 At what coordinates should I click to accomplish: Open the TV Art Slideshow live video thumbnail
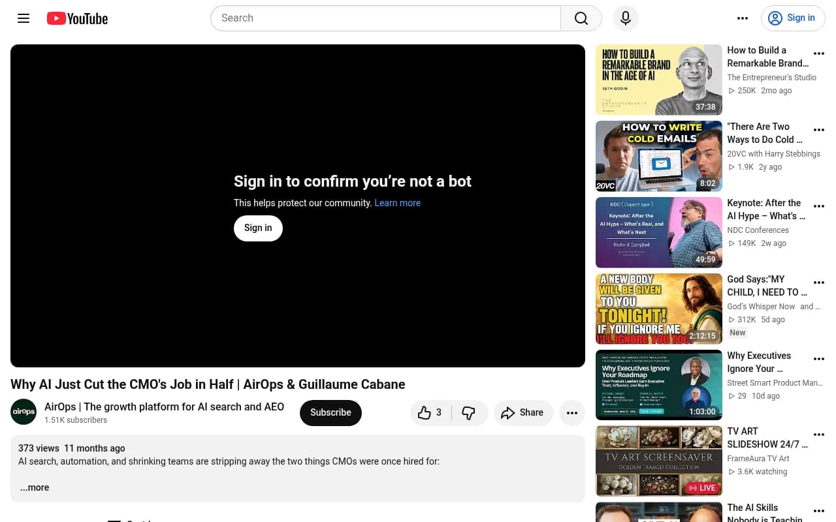[658, 461]
